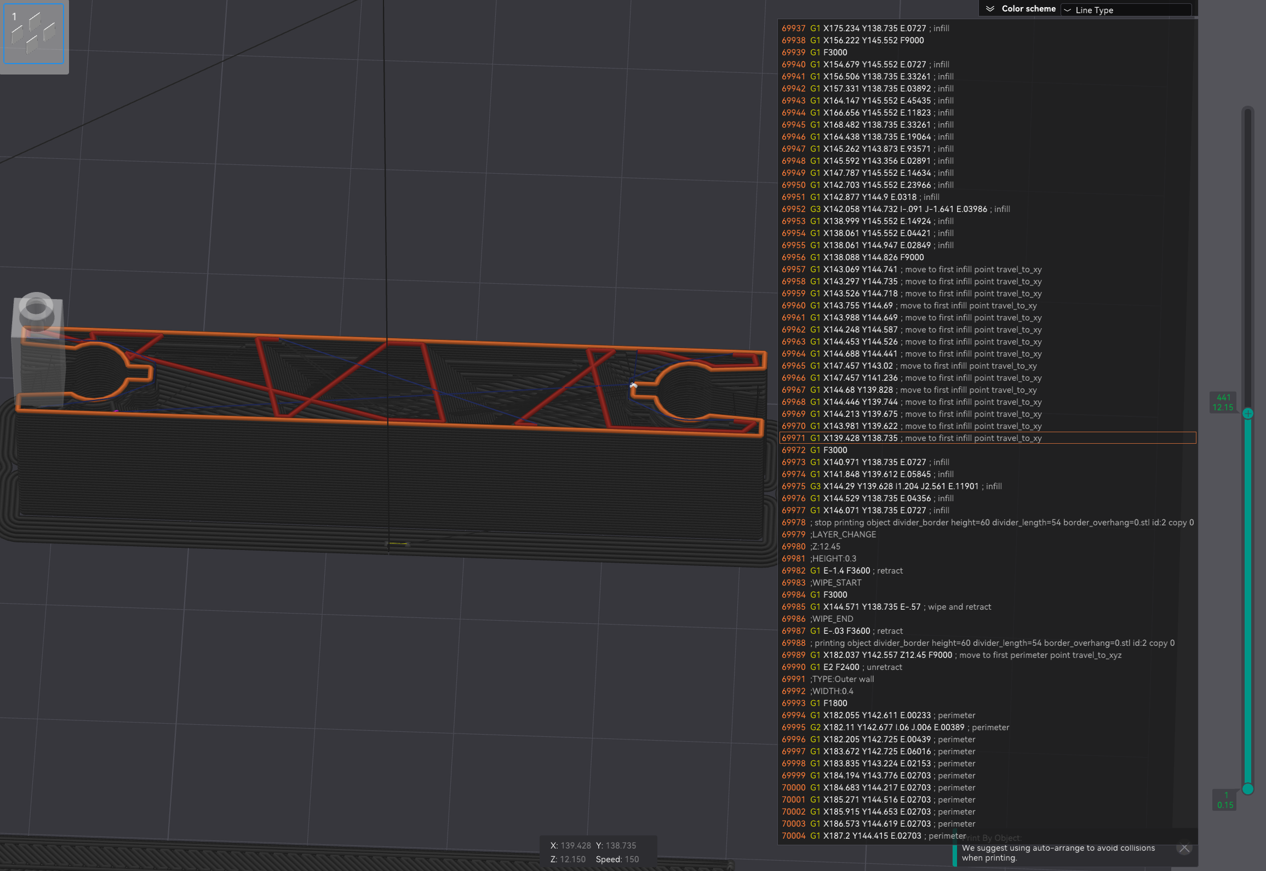Click the Color scheme label

(1029, 9)
